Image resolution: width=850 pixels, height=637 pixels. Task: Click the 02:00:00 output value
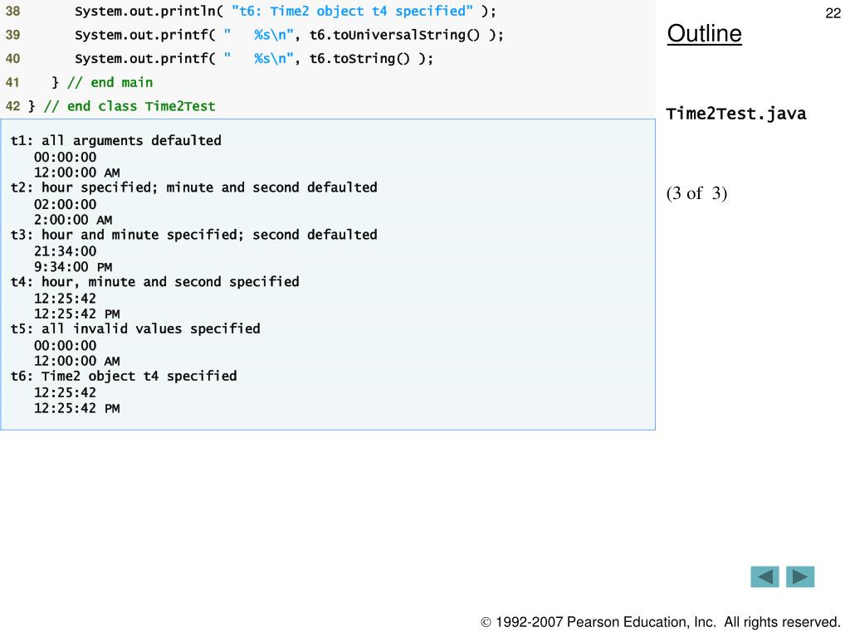pyautogui.click(x=65, y=204)
